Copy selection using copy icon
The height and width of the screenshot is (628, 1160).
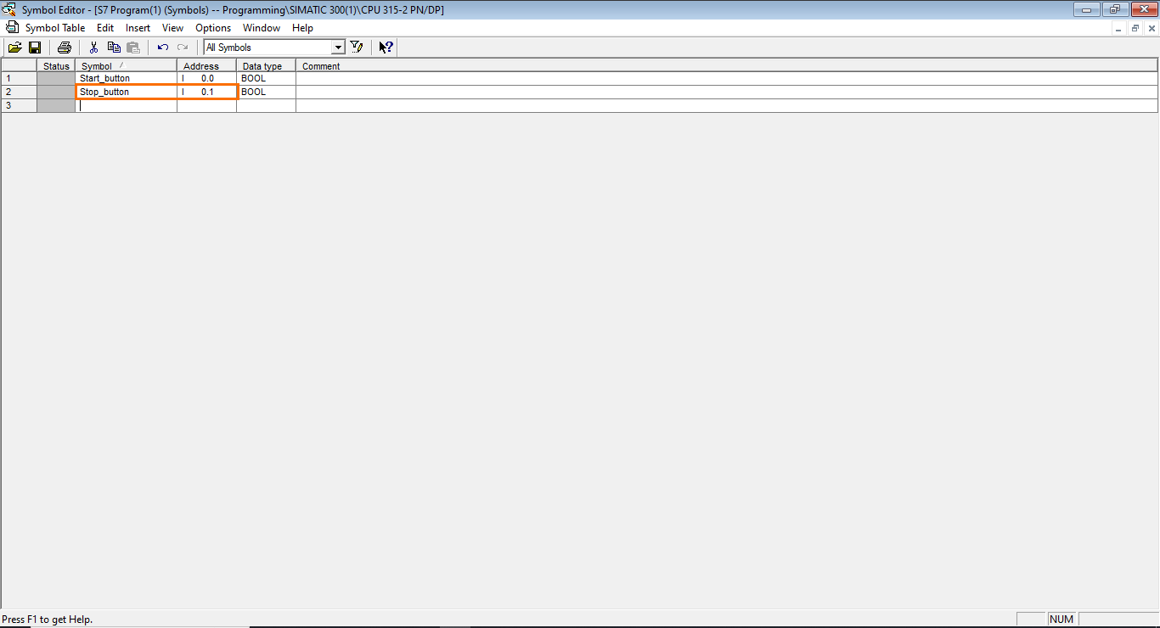[114, 48]
